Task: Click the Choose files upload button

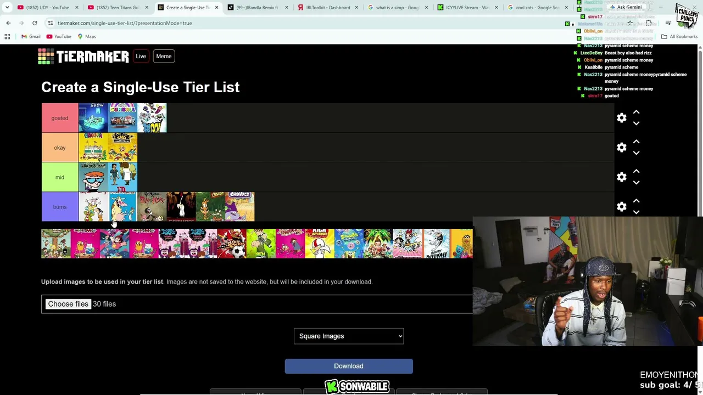Action: coord(68,304)
